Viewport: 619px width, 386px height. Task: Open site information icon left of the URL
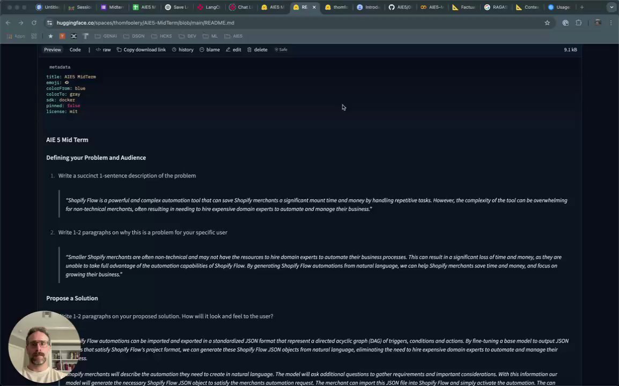pos(49,23)
